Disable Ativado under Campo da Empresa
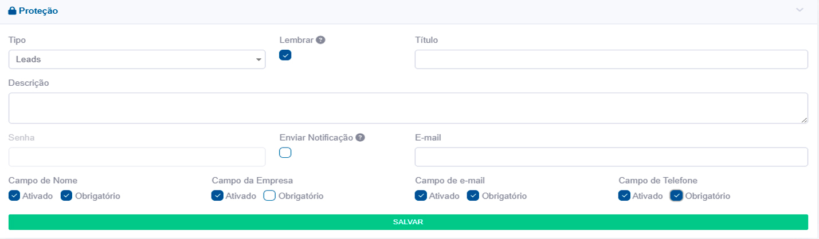 point(217,196)
